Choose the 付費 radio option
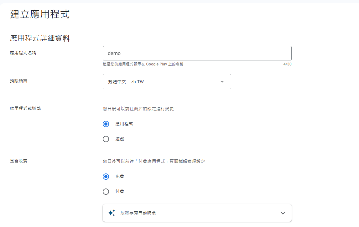 (106, 192)
